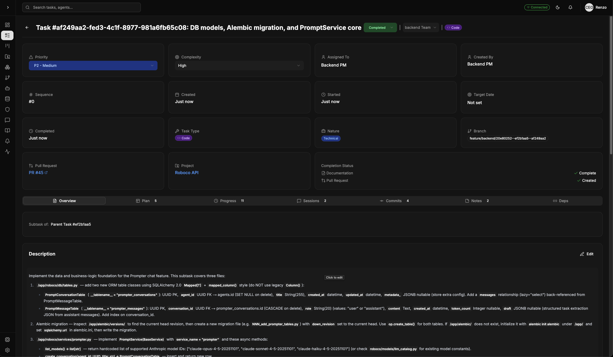Image resolution: width=613 pixels, height=357 pixels.
Task: Open notifications bell in top bar
Action: coord(570,7)
